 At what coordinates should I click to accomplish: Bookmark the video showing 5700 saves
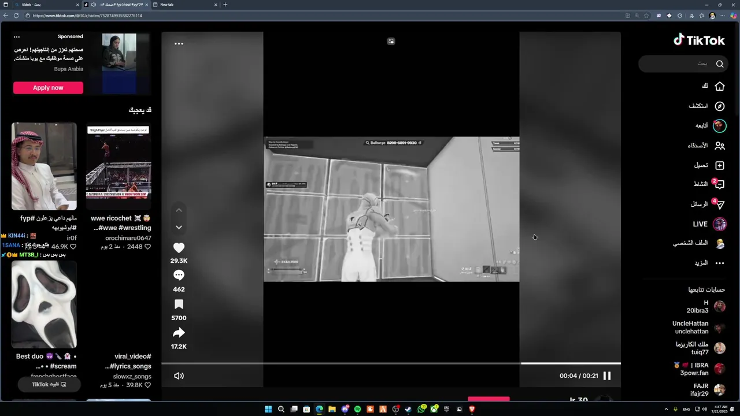[x=179, y=304]
